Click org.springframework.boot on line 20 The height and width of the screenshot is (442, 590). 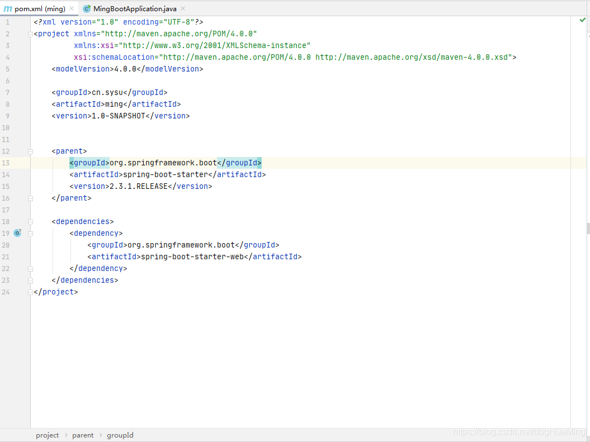coord(181,245)
